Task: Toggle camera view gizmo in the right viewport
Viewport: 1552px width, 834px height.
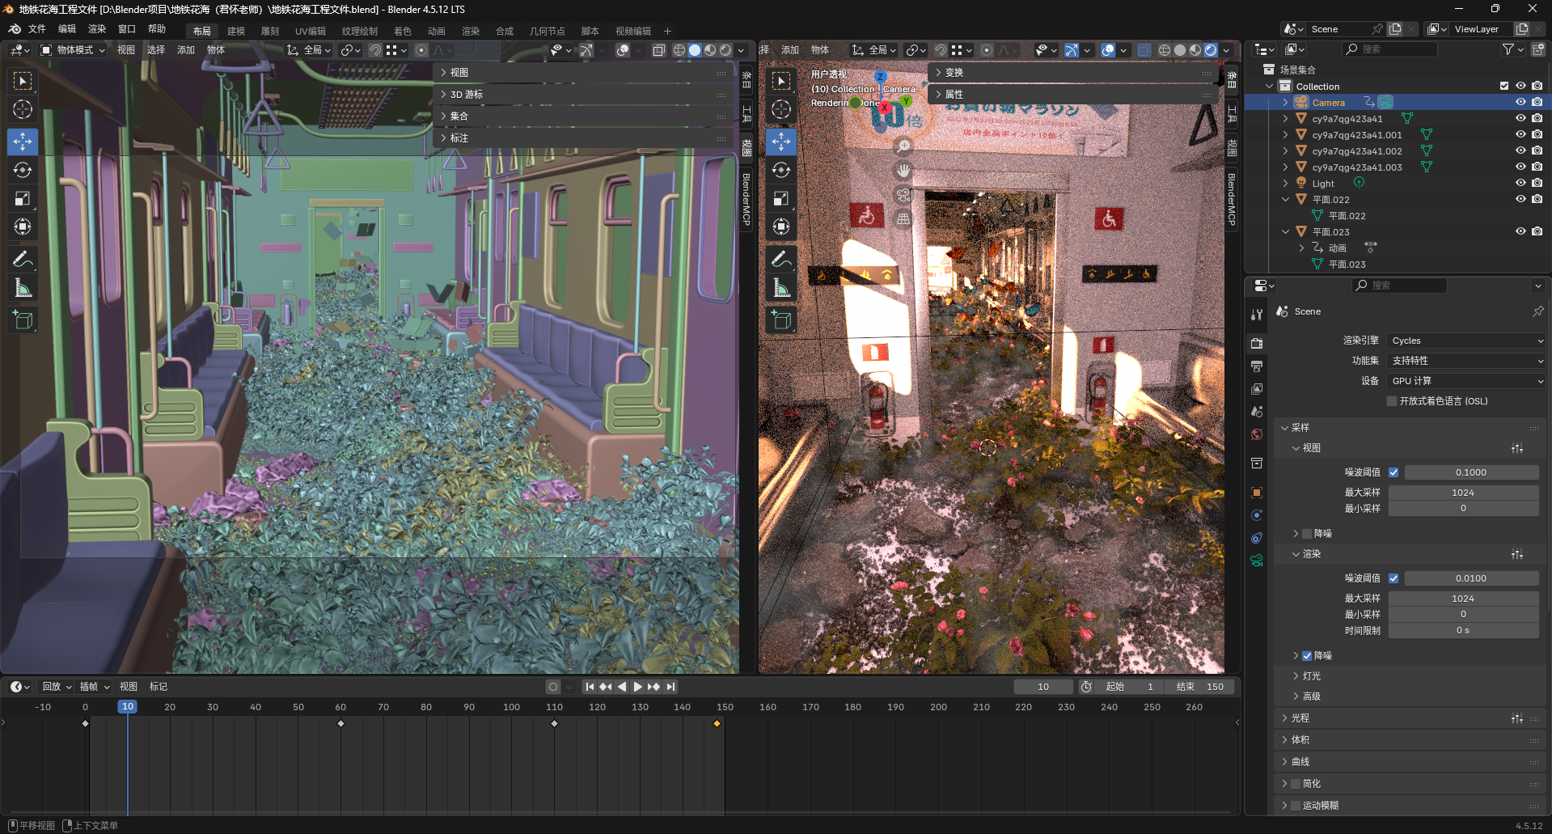Action: (x=903, y=195)
